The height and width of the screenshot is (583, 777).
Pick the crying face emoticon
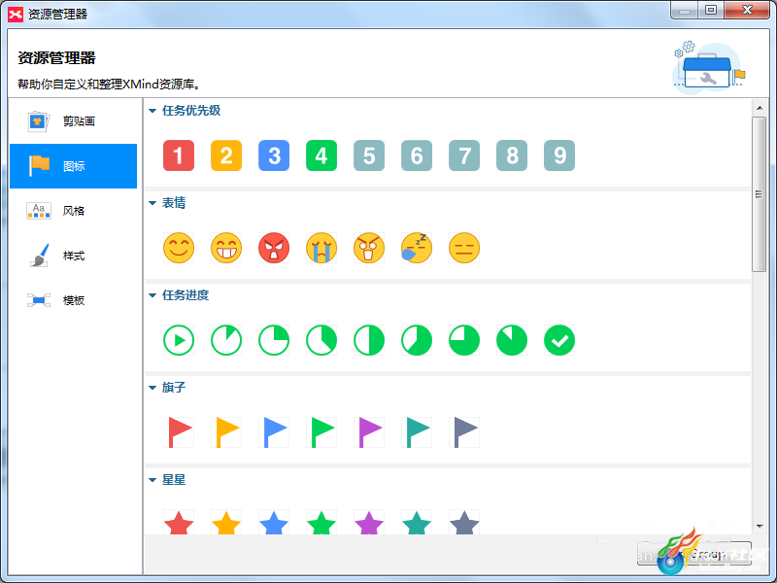[321, 248]
